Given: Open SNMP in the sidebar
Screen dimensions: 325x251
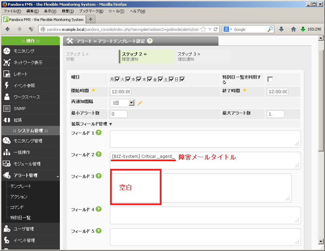Looking at the screenshot, I should click(30, 109).
